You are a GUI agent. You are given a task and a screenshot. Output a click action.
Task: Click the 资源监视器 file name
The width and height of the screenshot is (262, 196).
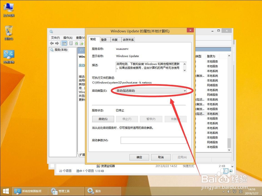tap(108, 166)
